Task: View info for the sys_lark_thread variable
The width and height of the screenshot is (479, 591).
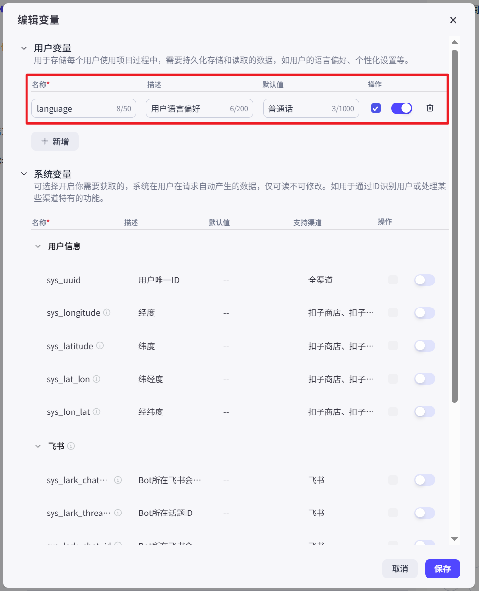Action: [x=118, y=513]
